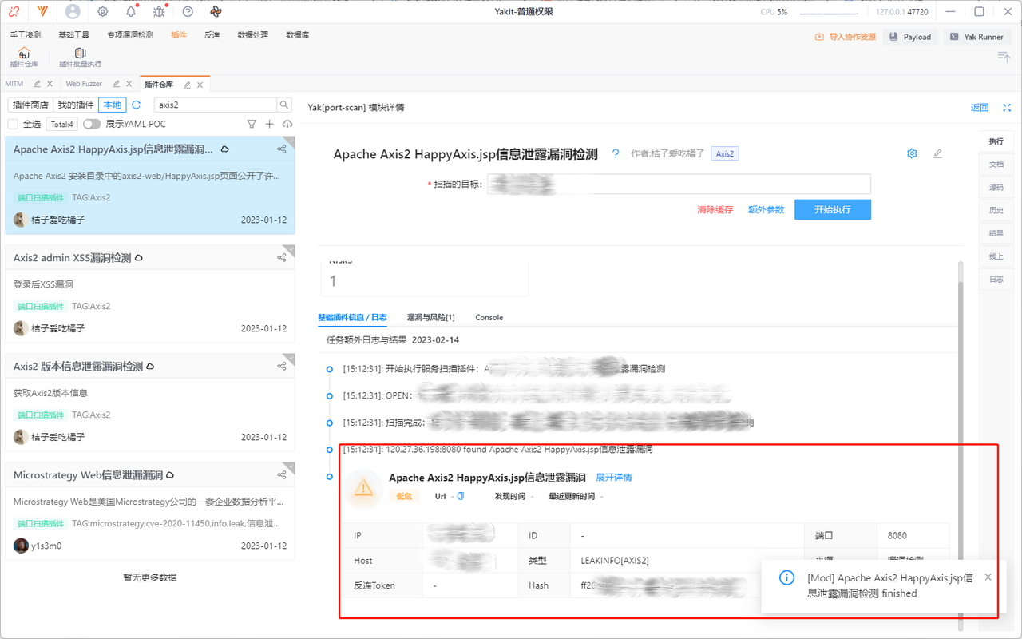Click edit pencil on Web Fuzzer tab
This screenshot has width=1022, height=639.
tap(117, 84)
